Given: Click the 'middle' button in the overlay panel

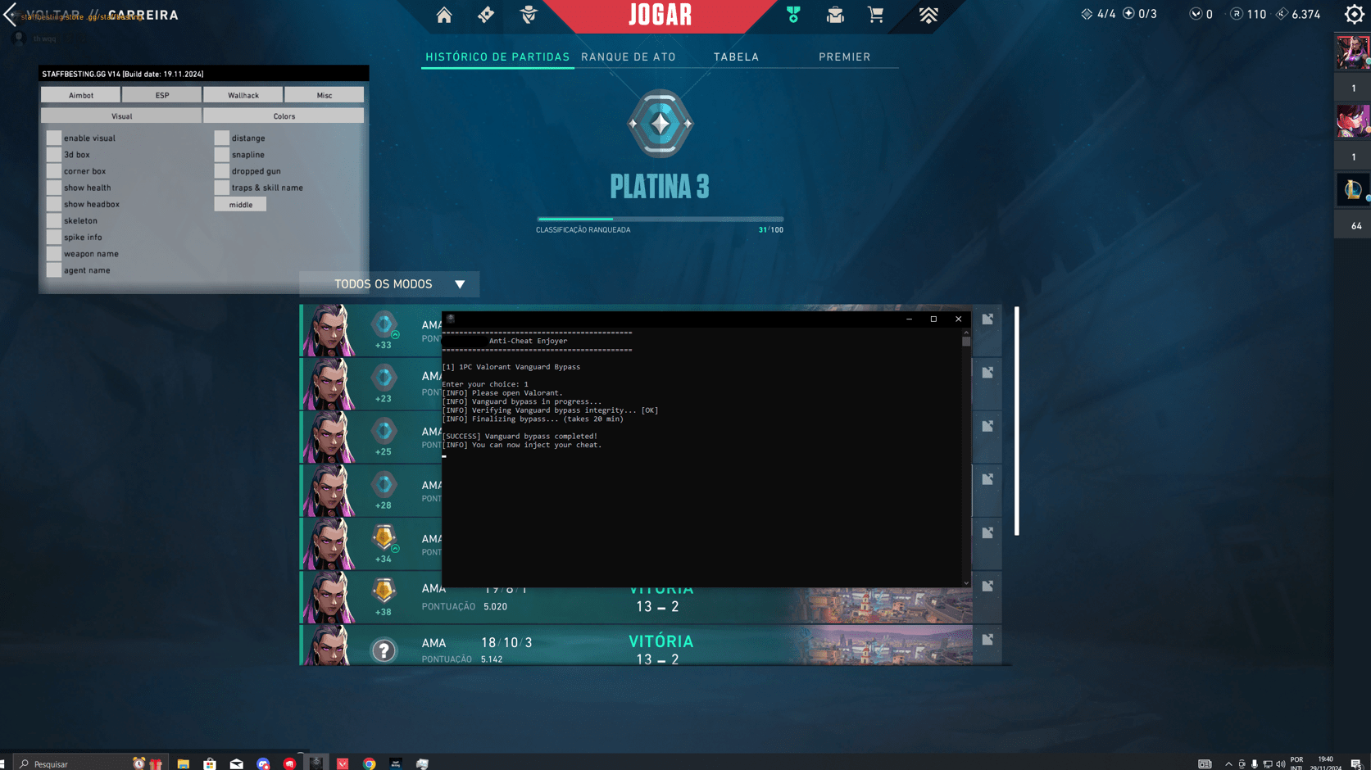Looking at the screenshot, I should tap(240, 205).
